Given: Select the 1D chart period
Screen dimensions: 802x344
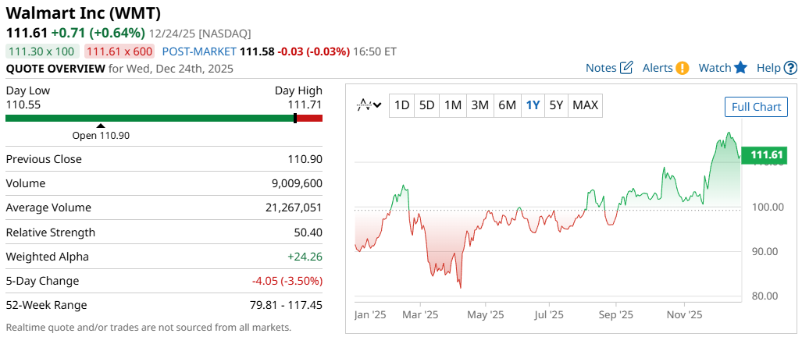Looking at the screenshot, I should (x=401, y=105).
